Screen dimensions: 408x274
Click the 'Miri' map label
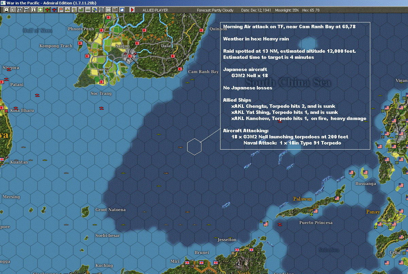coord(175,261)
